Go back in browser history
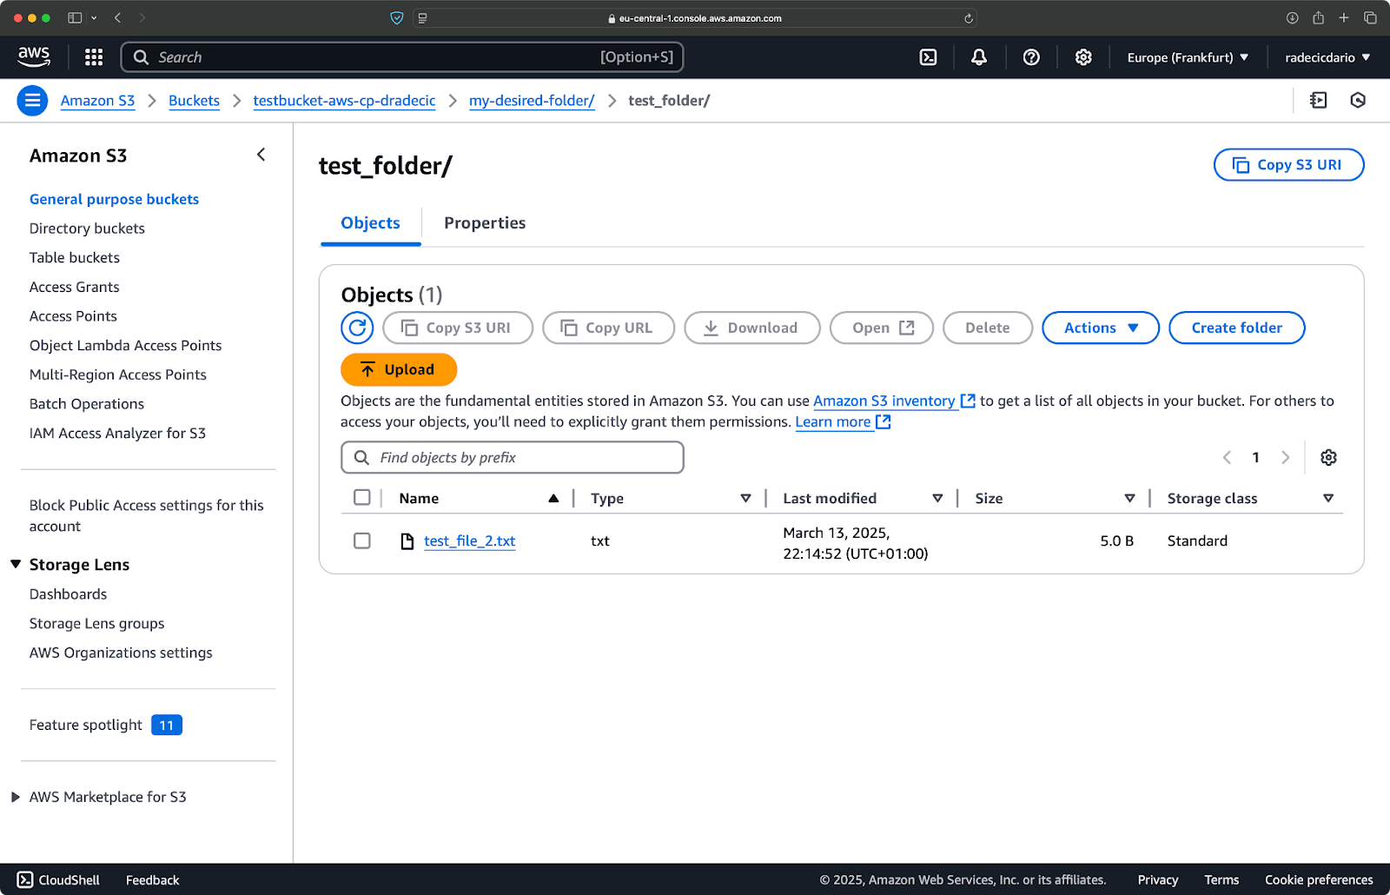The width and height of the screenshot is (1390, 895). [117, 17]
